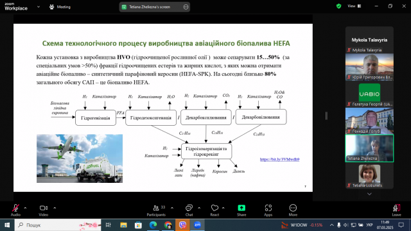Click the Декарбонілювання diagram box
The image size is (411, 231).
pyautogui.click(x=261, y=117)
